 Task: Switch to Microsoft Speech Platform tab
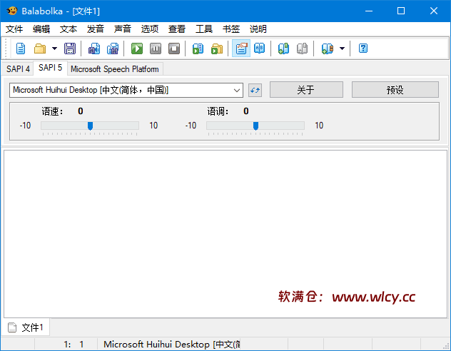115,69
